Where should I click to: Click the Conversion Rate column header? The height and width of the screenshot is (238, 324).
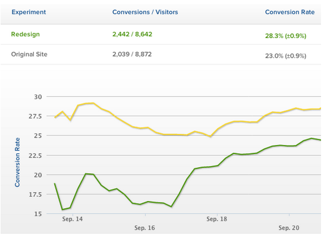click(290, 12)
